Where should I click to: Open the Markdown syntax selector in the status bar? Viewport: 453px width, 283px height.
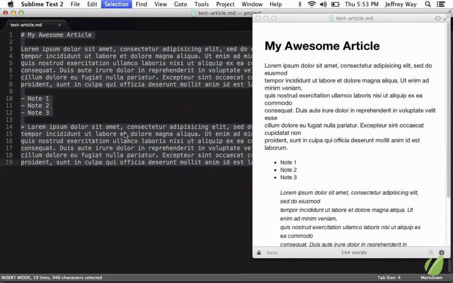tap(431, 277)
